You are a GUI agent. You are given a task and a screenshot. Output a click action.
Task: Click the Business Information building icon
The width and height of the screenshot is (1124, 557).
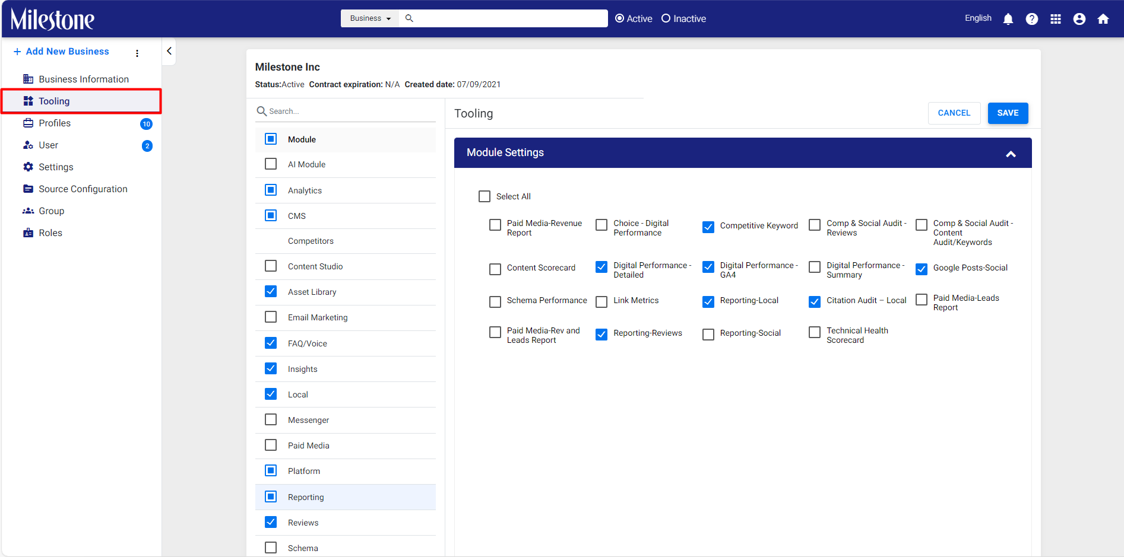[x=28, y=79]
